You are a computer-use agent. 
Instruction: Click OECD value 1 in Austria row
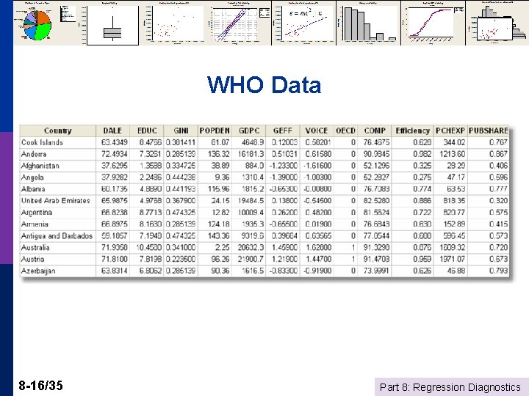click(353, 260)
